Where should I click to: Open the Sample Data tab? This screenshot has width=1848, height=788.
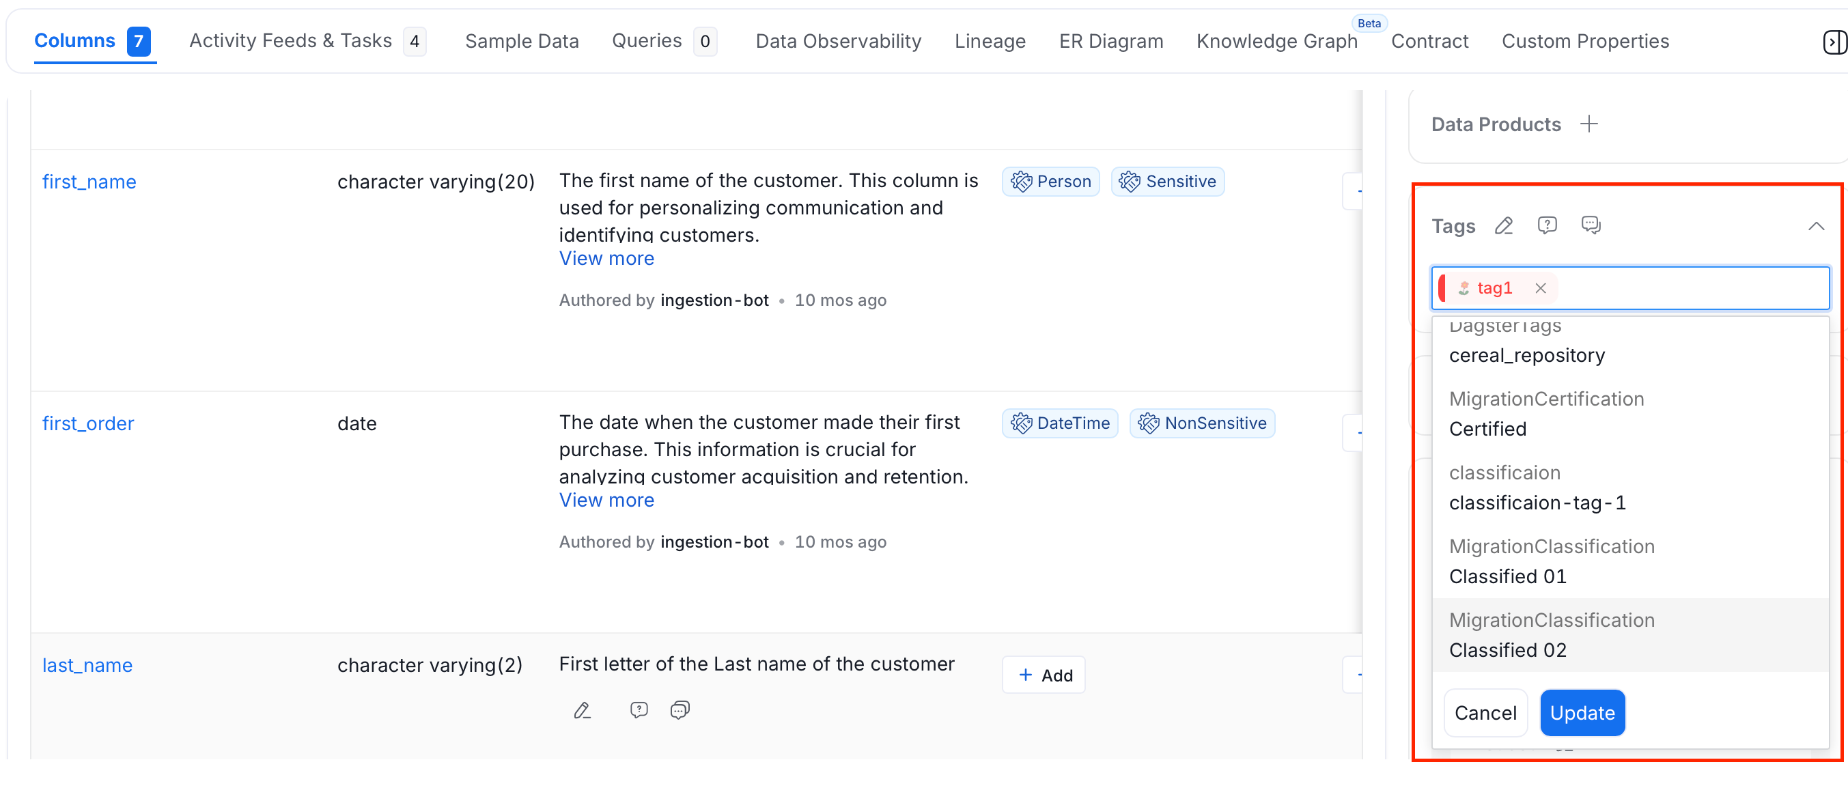click(522, 42)
